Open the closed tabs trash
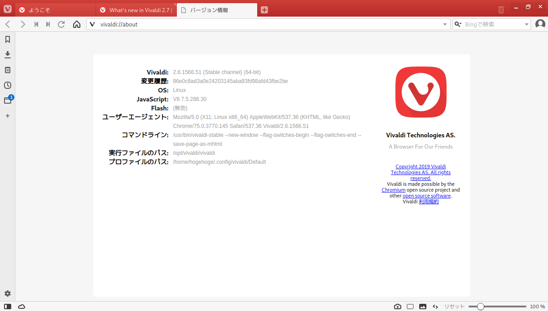 (501, 9)
